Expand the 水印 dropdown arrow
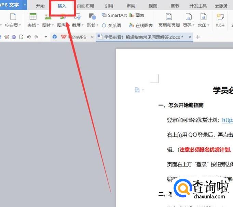 coord(208,25)
